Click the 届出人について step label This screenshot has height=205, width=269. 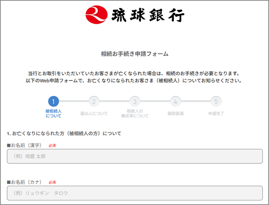[x=94, y=113]
